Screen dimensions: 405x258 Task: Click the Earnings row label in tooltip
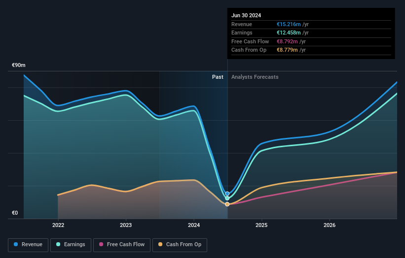pos(242,32)
